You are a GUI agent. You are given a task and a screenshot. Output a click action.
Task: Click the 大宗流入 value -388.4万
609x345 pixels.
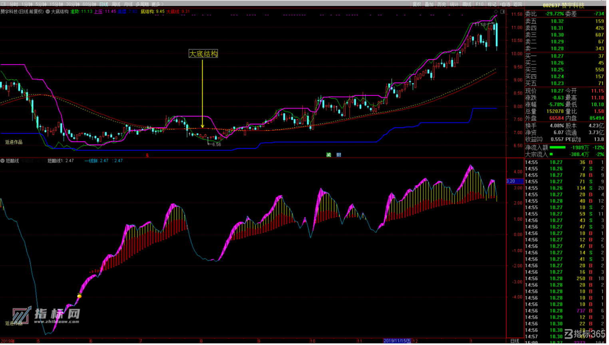coord(579,154)
